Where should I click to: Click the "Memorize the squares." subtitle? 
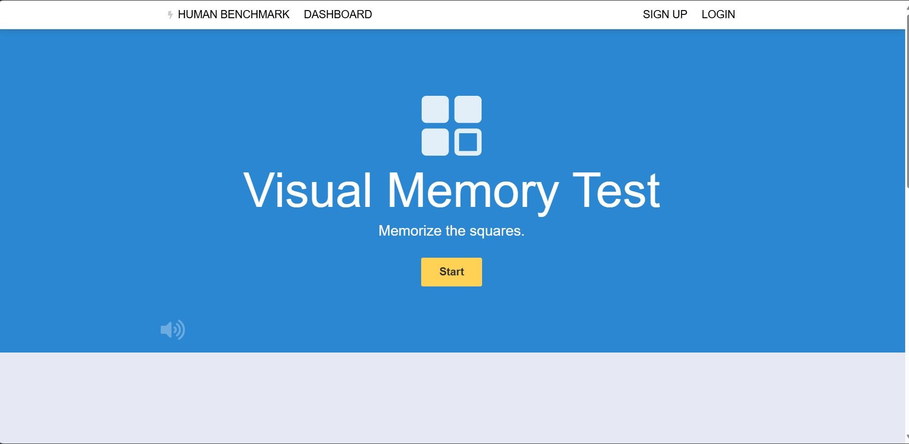click(x=451, y=231)
